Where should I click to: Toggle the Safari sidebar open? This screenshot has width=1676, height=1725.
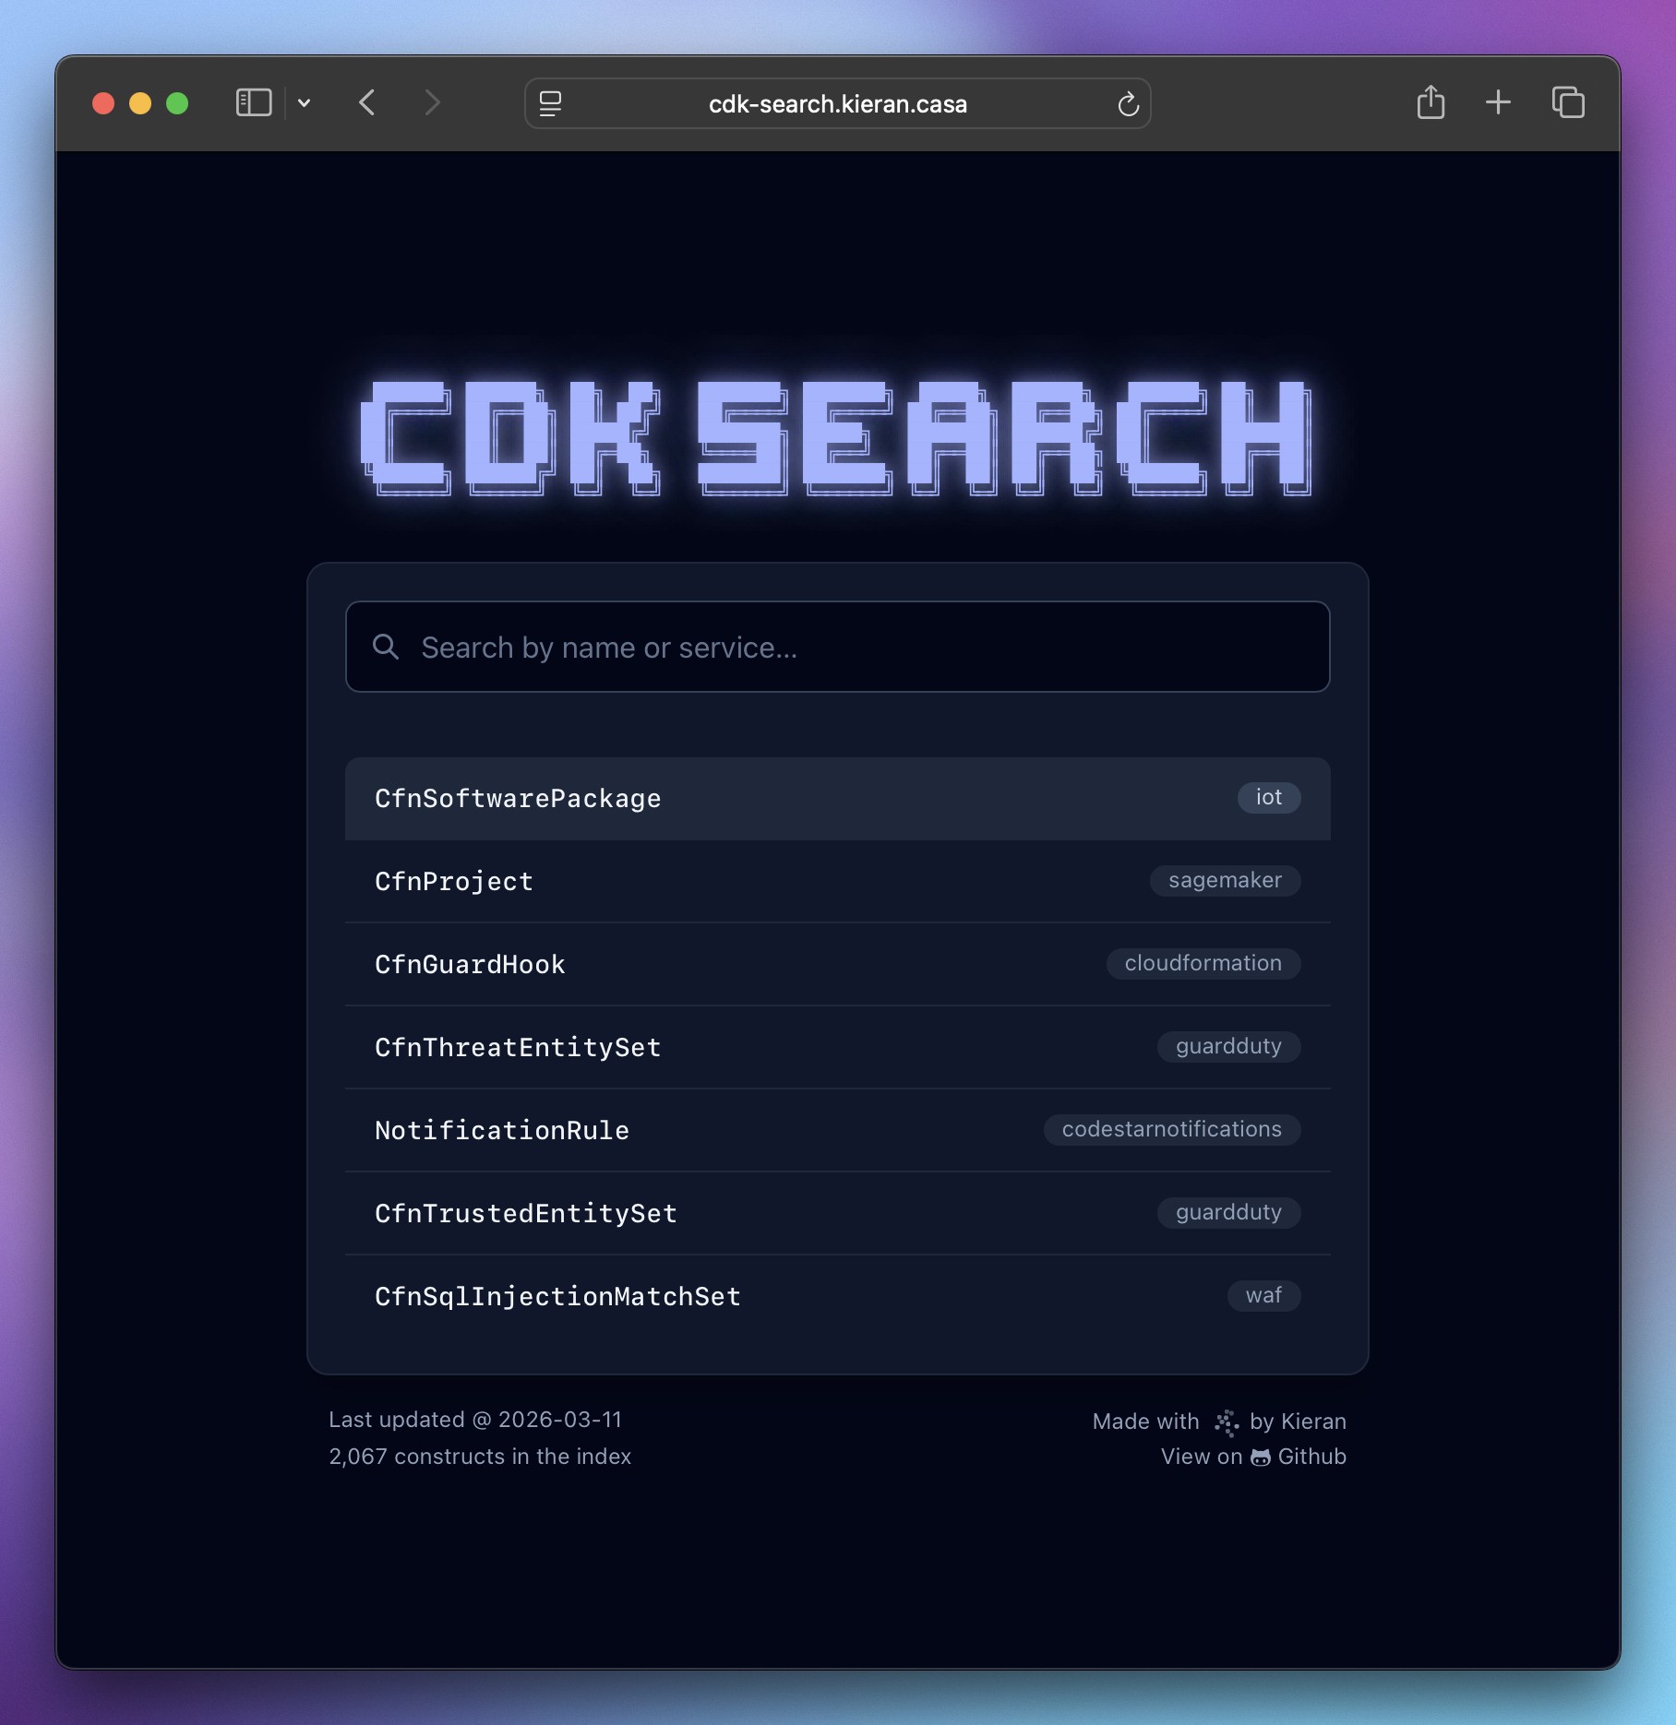(254, 102)
